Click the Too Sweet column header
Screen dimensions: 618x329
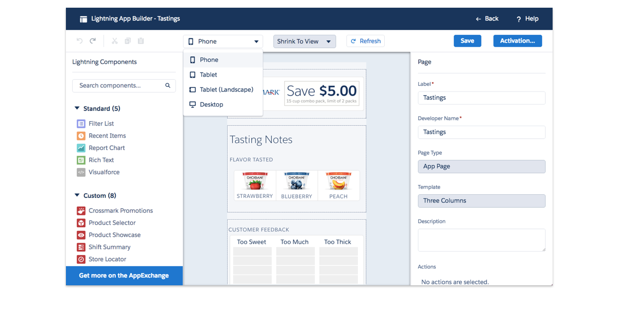click(252, 242)
